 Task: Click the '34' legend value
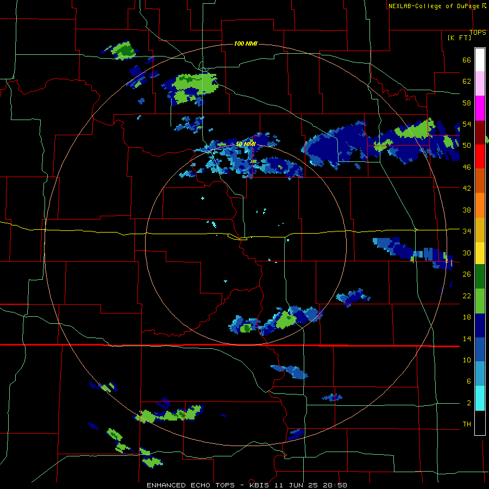[467, 231]
